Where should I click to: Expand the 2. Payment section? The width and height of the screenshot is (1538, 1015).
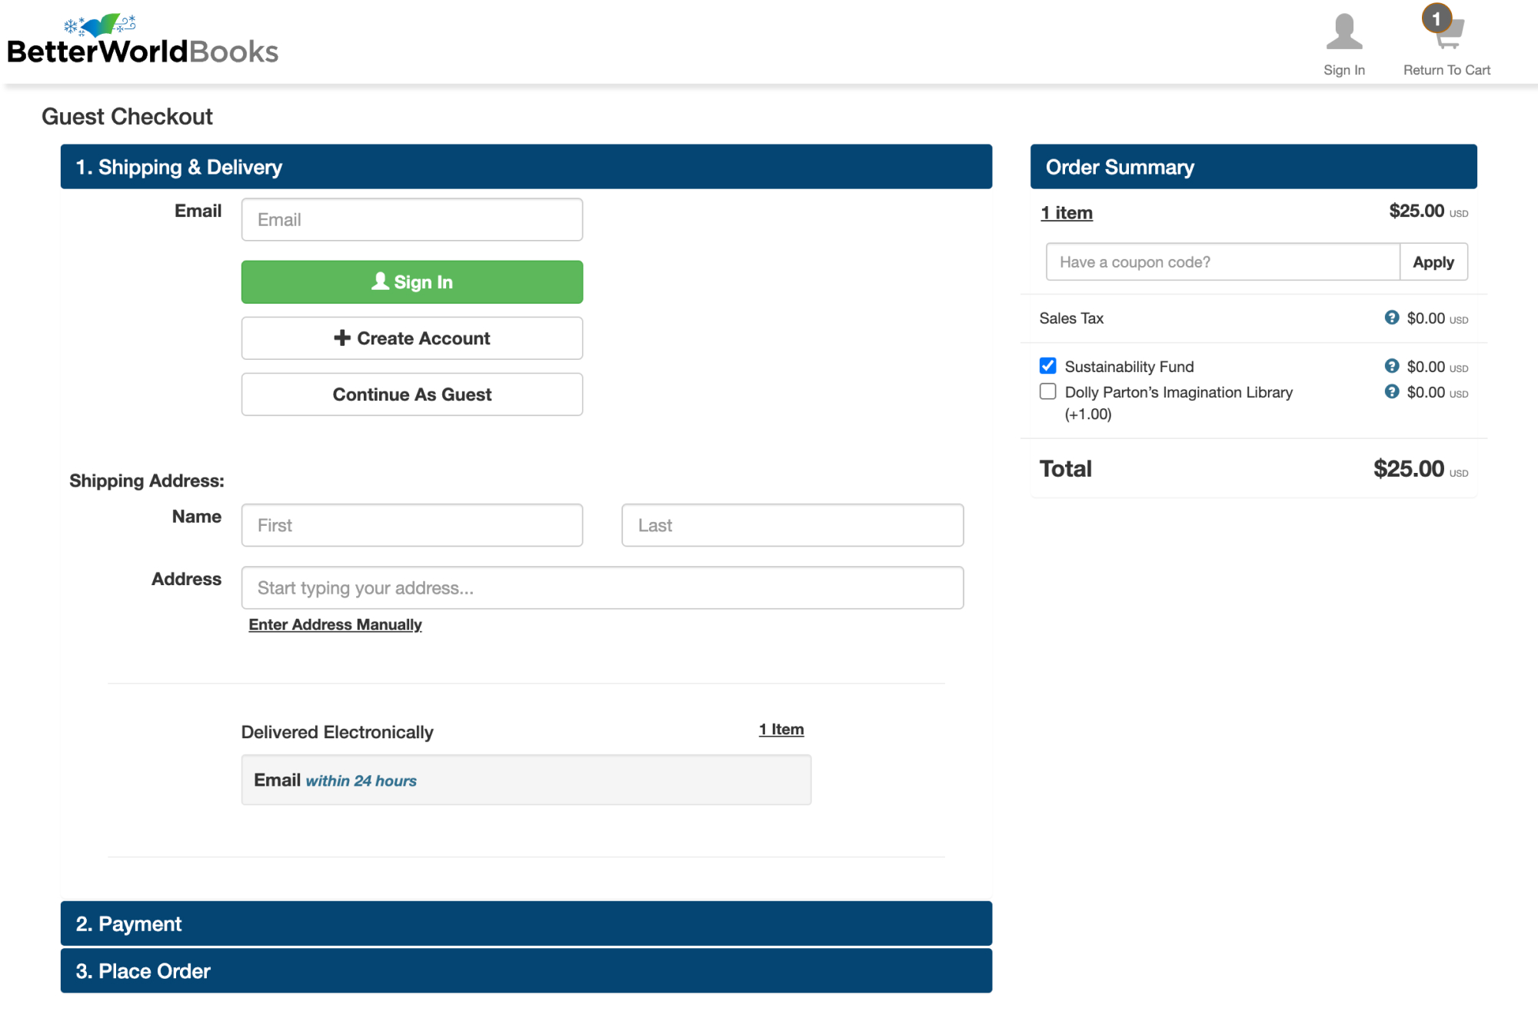click(x=526, y=923)
